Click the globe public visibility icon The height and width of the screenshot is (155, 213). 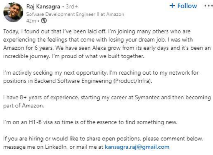[44, 21]
